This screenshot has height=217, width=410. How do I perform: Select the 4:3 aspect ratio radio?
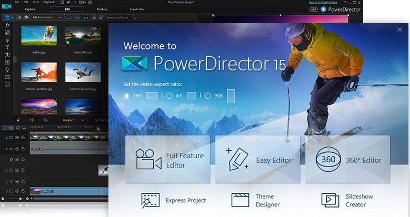[x=169, y=96]
